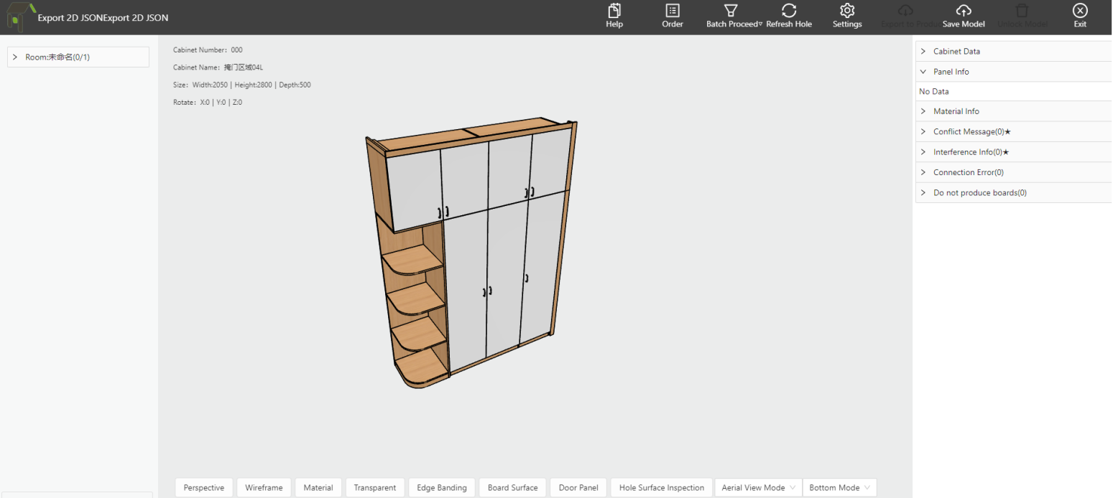
Task: Expand the Material Info section
Action: (923, 112)
